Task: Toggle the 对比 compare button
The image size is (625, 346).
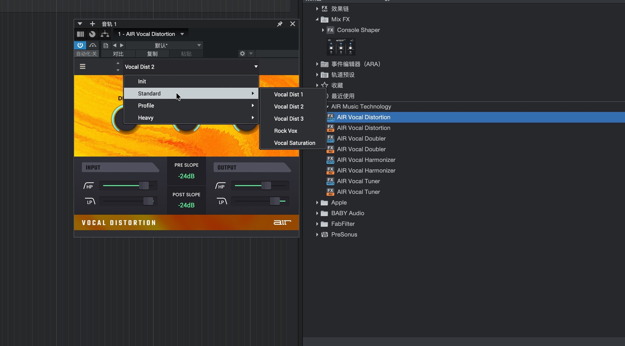Action: pyautogui.click(x=118, y=54)
